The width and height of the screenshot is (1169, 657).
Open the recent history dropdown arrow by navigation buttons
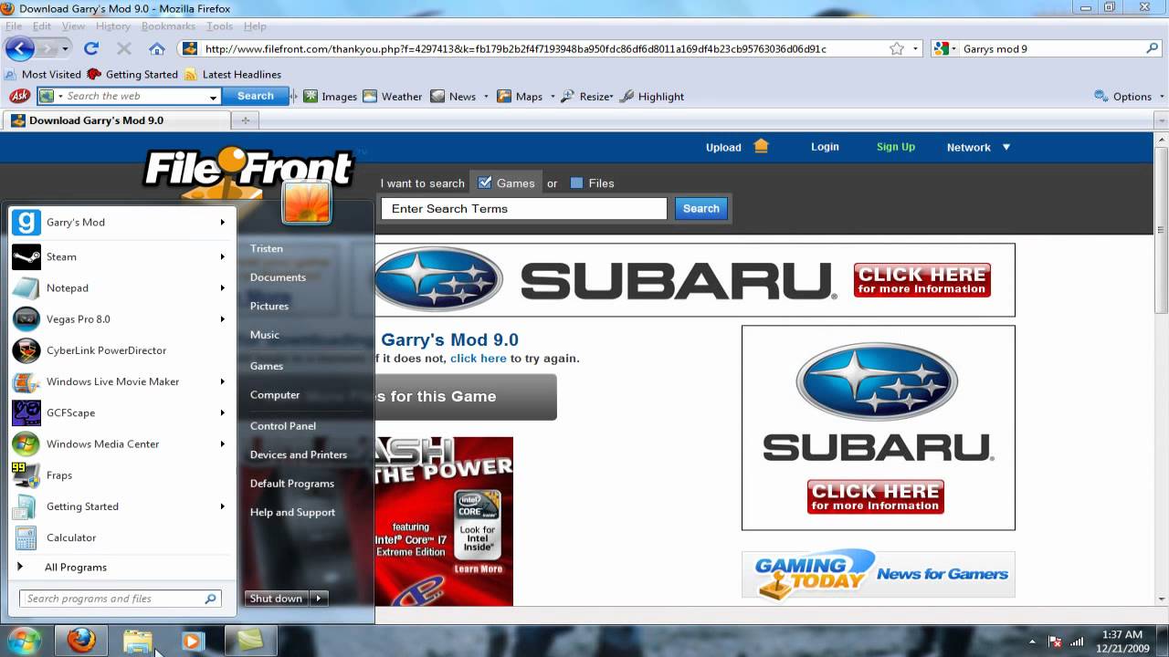(65, 48)
